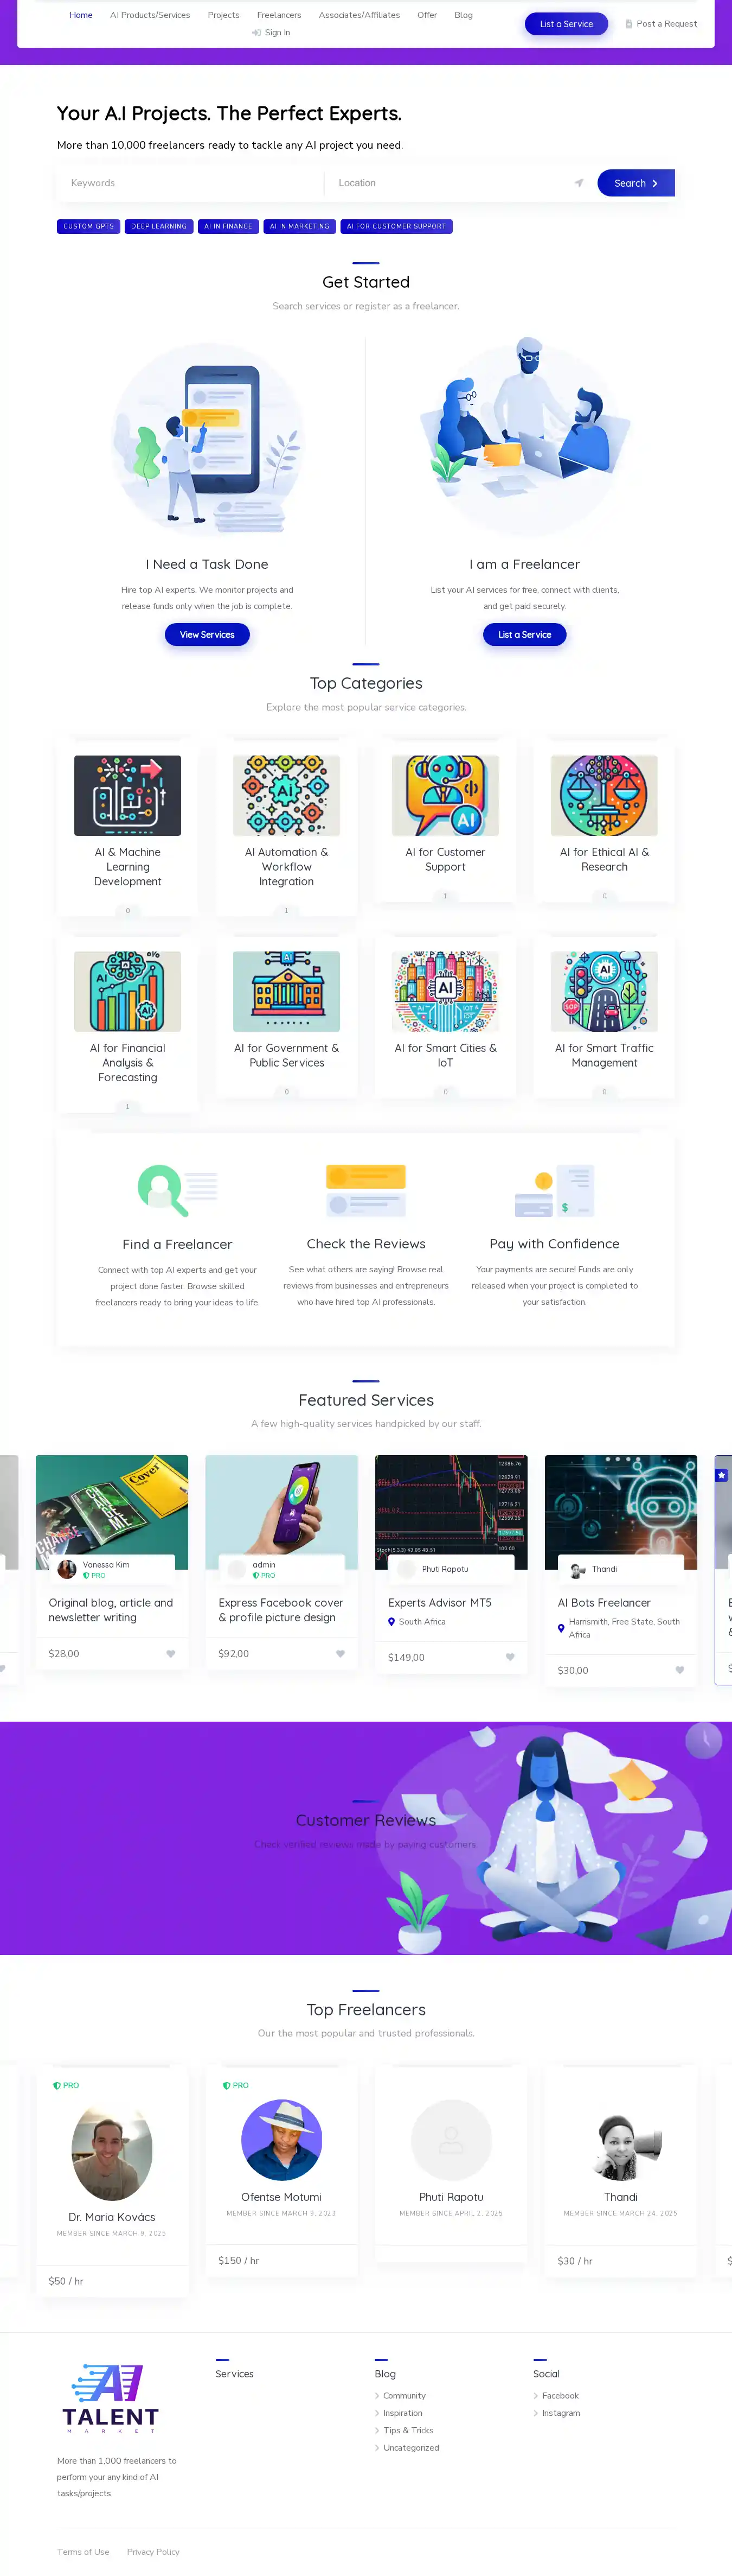732x2576 pixels.
Task: Click the List a Service header button
Action: tap(566, 24)
